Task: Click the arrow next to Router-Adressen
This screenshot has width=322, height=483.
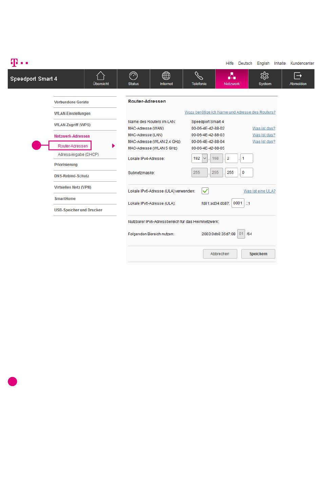Action: click(x=114, y=146)
